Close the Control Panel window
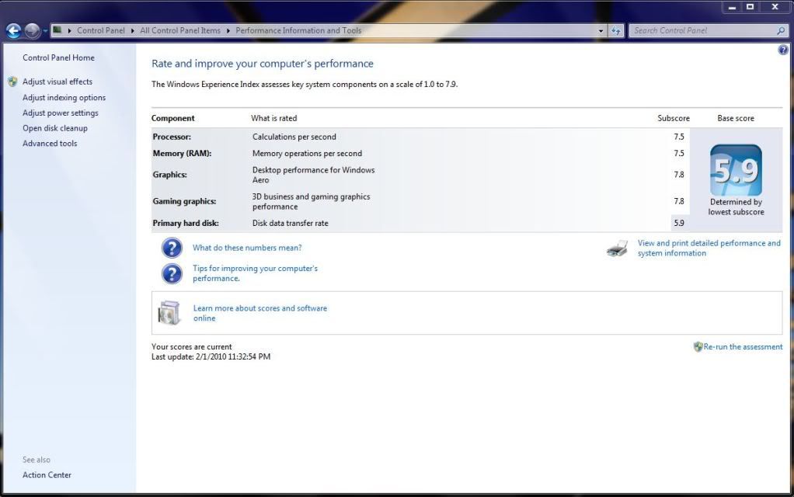Viewport: 794px width, 497px height. tap(775, 7)
